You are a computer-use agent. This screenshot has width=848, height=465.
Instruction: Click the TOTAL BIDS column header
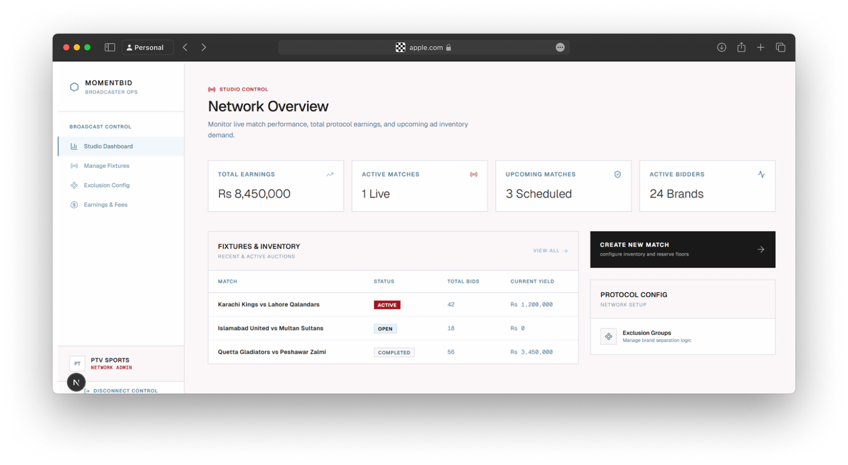pyautogui.click(x=463, y=282)
